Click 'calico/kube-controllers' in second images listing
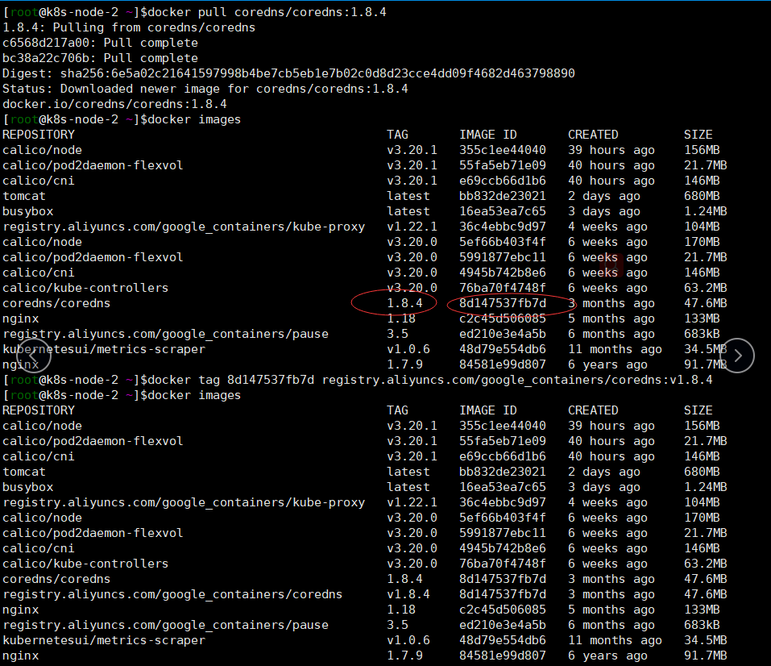771x666 pixels. tap(85, 563)
